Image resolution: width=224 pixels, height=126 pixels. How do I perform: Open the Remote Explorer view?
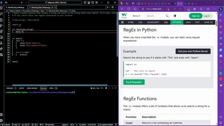(1, 37)
